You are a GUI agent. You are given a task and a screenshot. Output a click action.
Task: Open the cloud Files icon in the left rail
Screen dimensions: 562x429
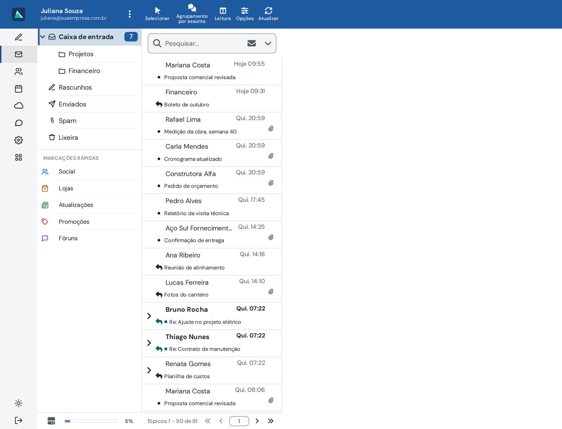coord(19,106)
